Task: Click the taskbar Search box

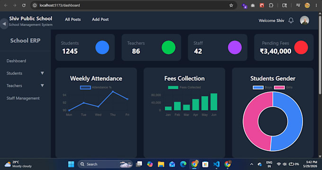Action: tap(105, 164)
